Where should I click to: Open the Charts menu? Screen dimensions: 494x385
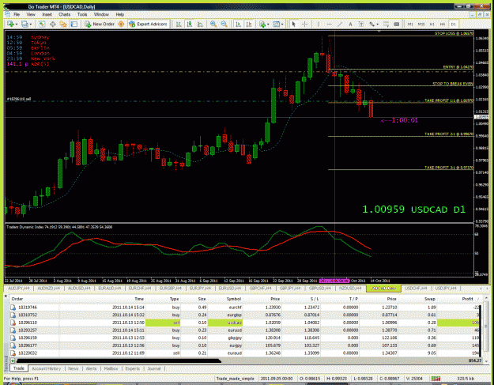[64, 14]
